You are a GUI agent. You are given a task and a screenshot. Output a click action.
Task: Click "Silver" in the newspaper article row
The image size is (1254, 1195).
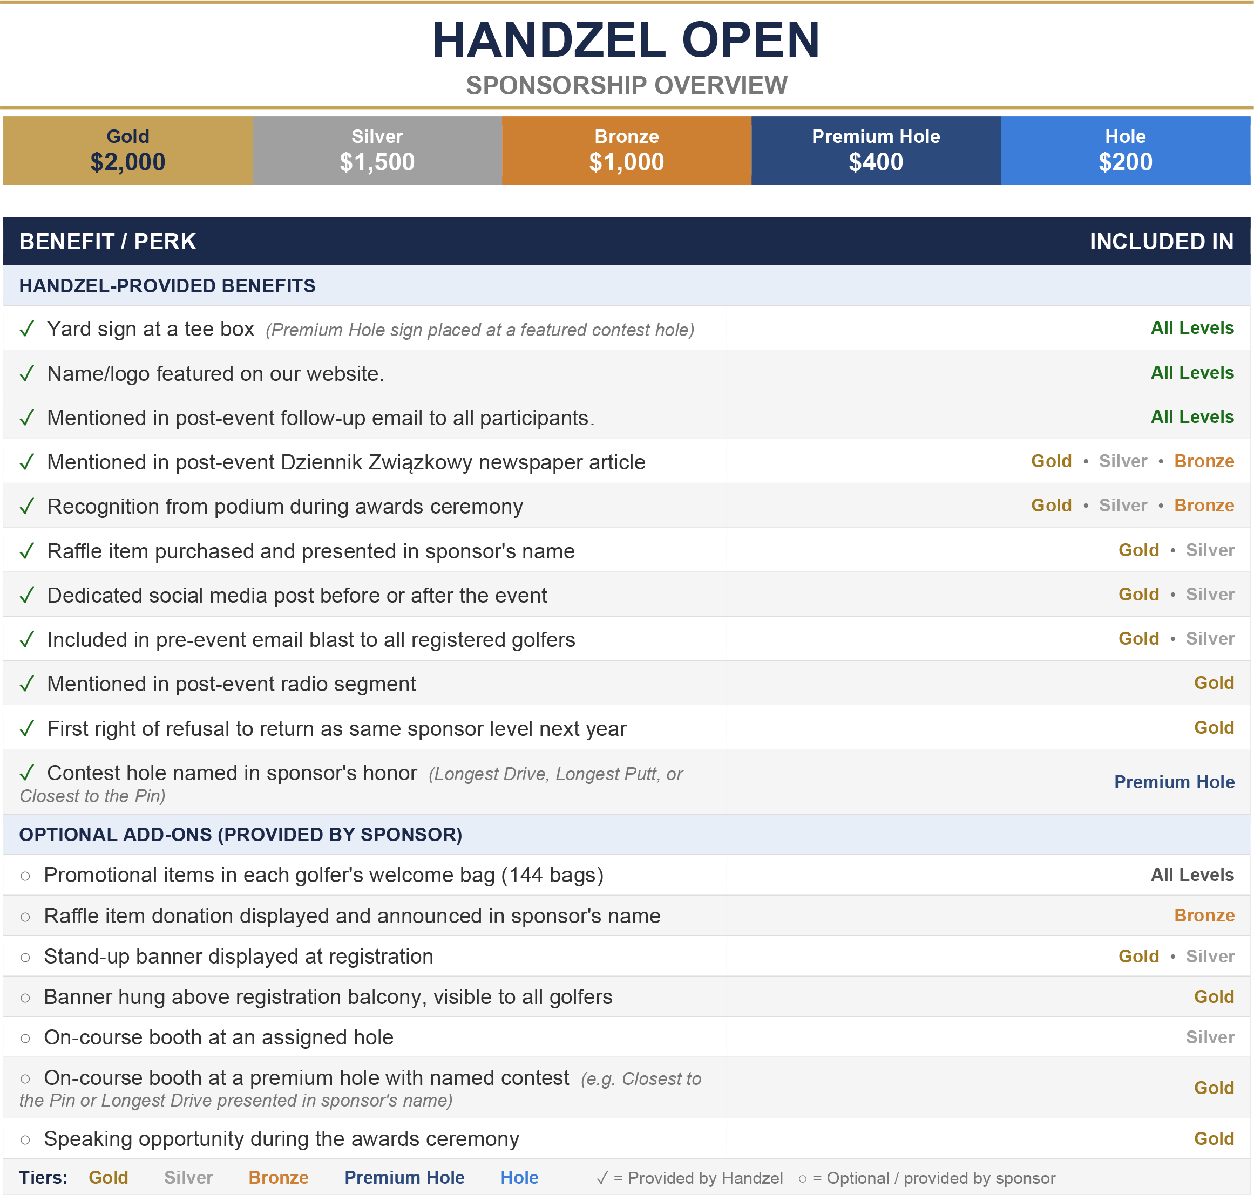[1123, 461]
